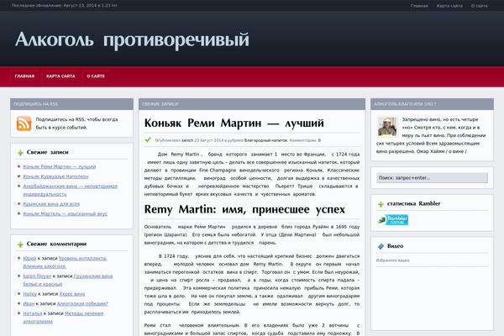Screen dimensions: 504x336
Task: Open sidebar link Крымские вина для всех
Action: 51,204
